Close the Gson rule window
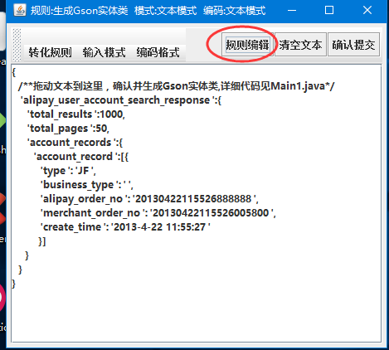This screenshot has width=389, height=350. tap(367, 11)
